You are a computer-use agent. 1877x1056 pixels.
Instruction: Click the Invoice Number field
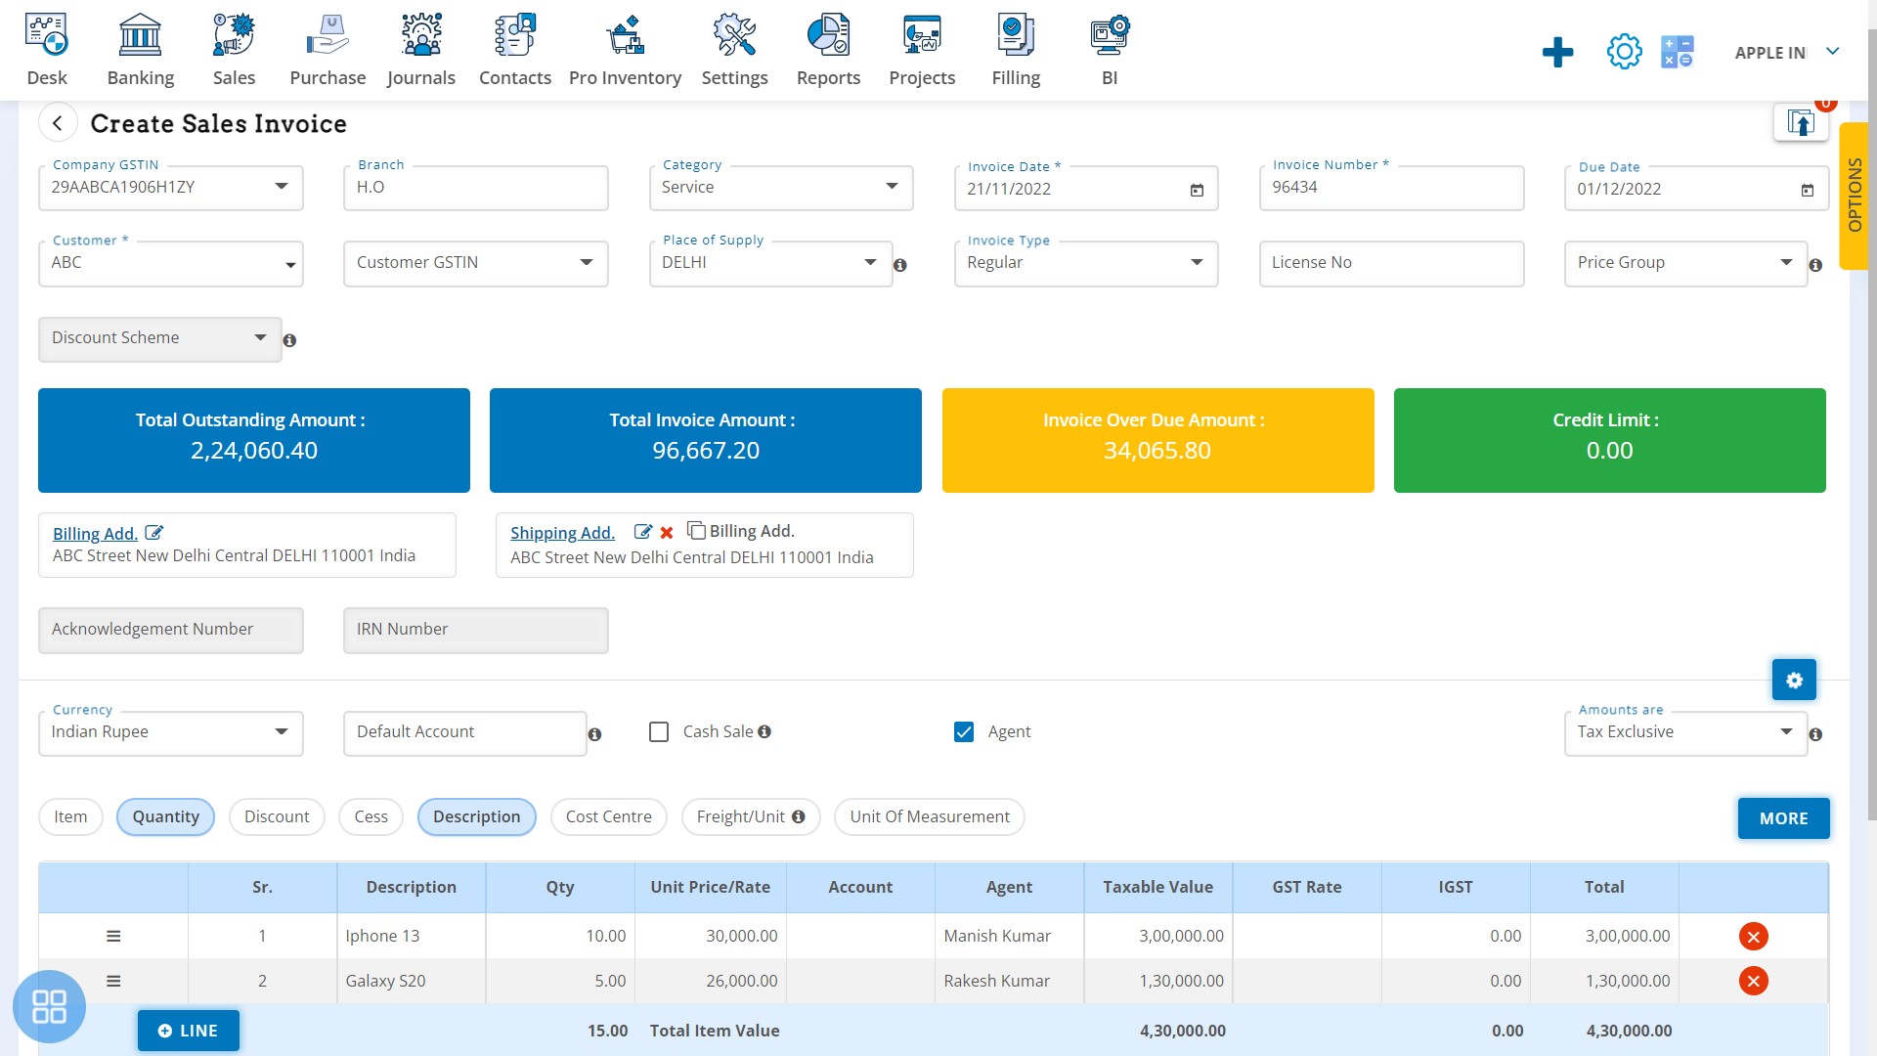[1391, 188]
